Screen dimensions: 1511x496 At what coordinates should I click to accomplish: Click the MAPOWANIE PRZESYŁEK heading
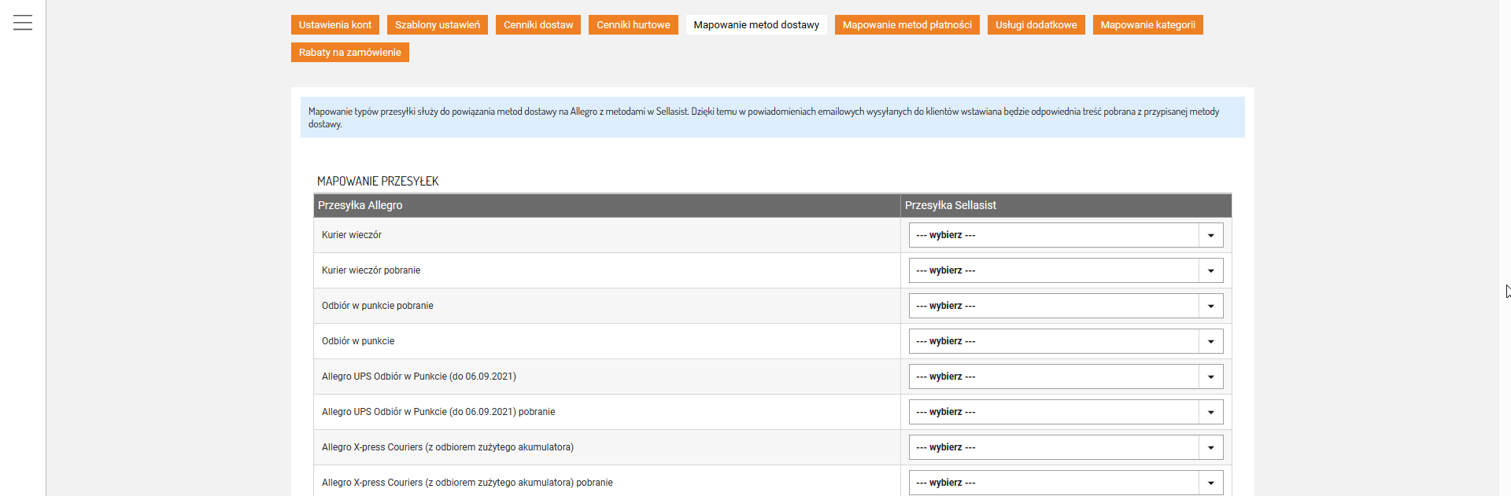point(378,182)
